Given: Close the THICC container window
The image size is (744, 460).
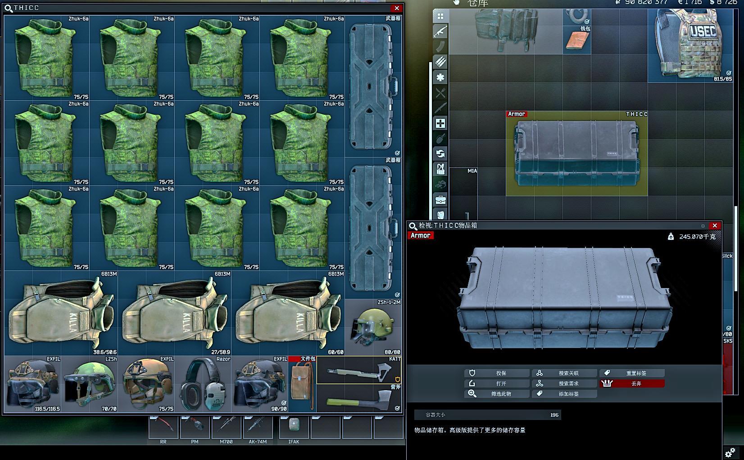Looking at the screenshot, I should [x=397, y=8].
